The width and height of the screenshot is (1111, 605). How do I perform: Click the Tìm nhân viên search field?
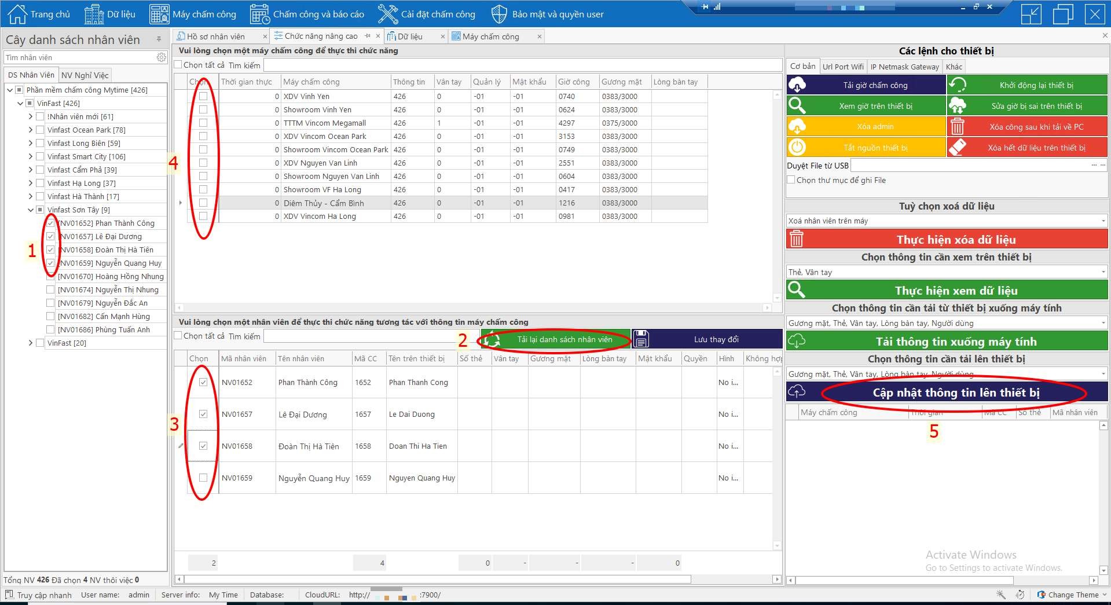pyautogui.click(x=78, y=57)
